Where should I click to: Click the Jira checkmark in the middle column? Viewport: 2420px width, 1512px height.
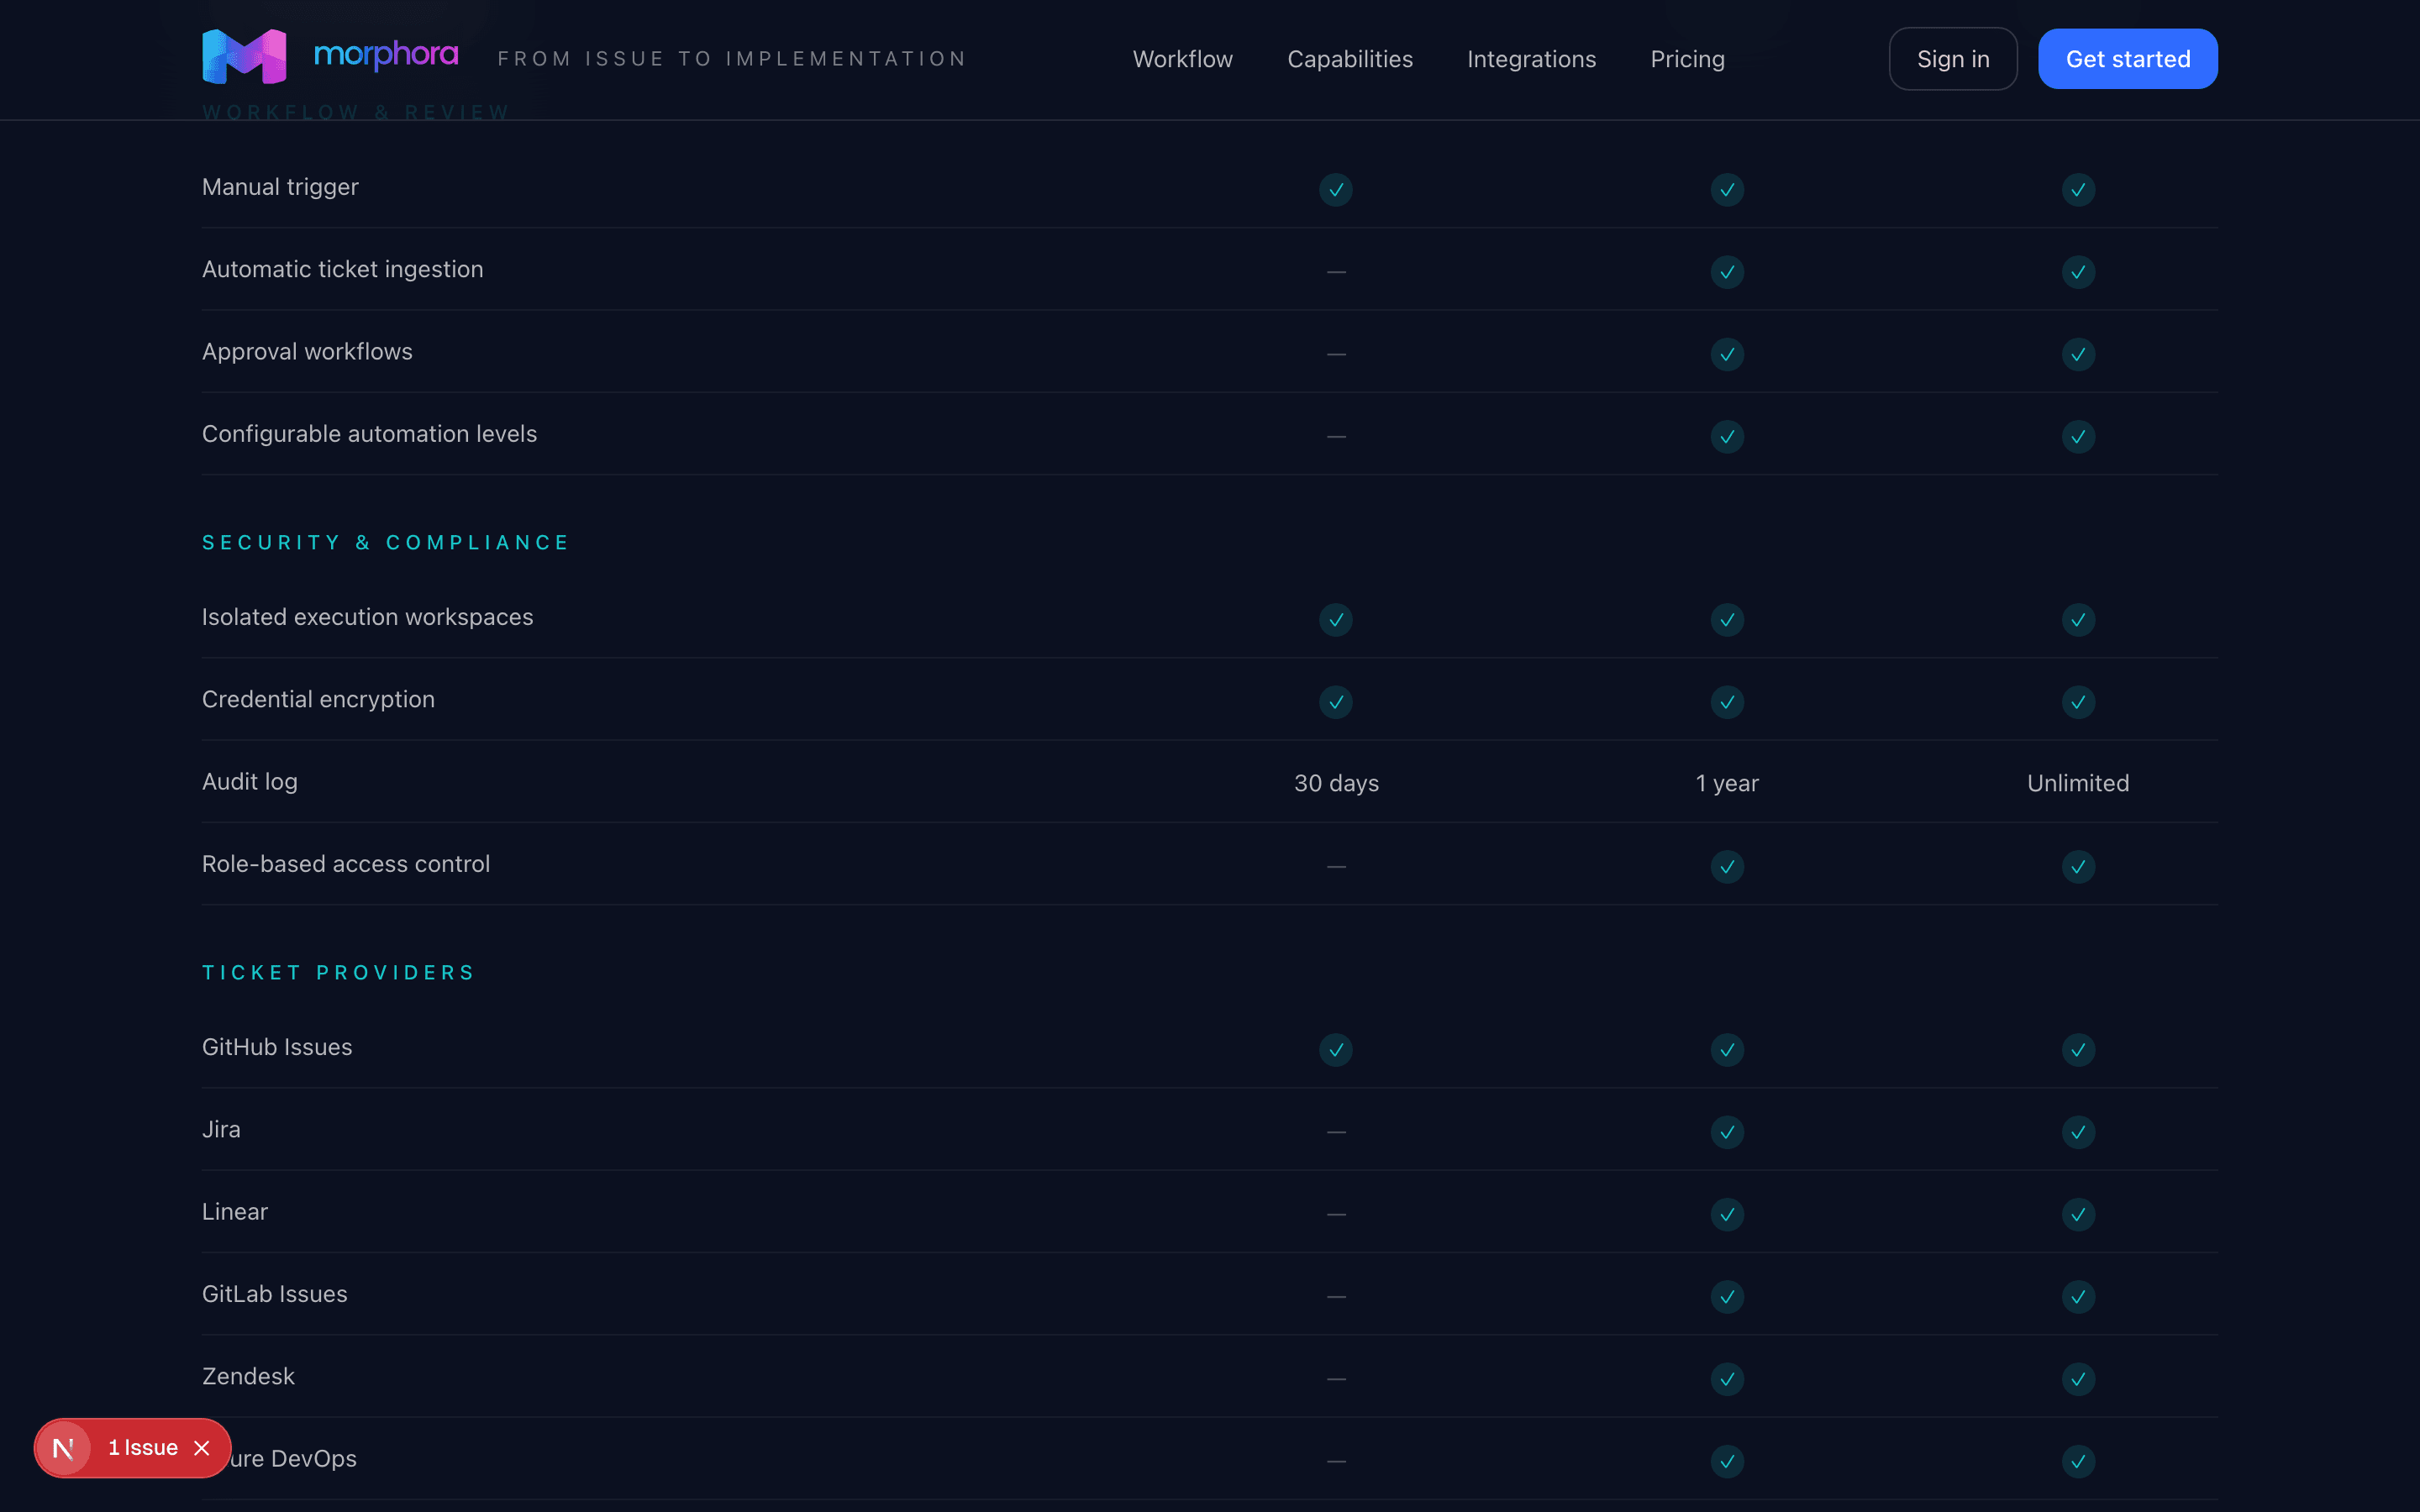coord(1727,1132)
